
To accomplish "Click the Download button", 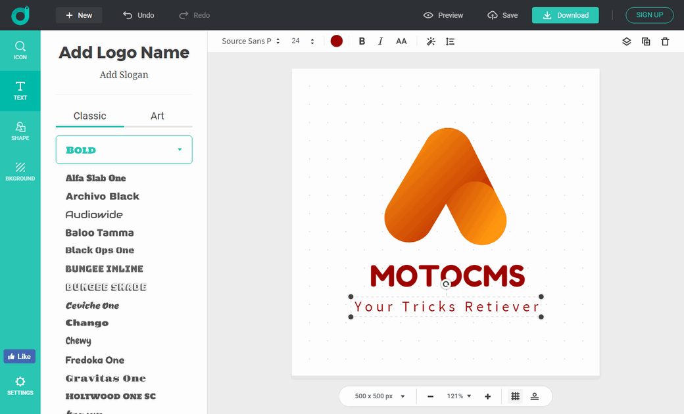I will (565, 15).
